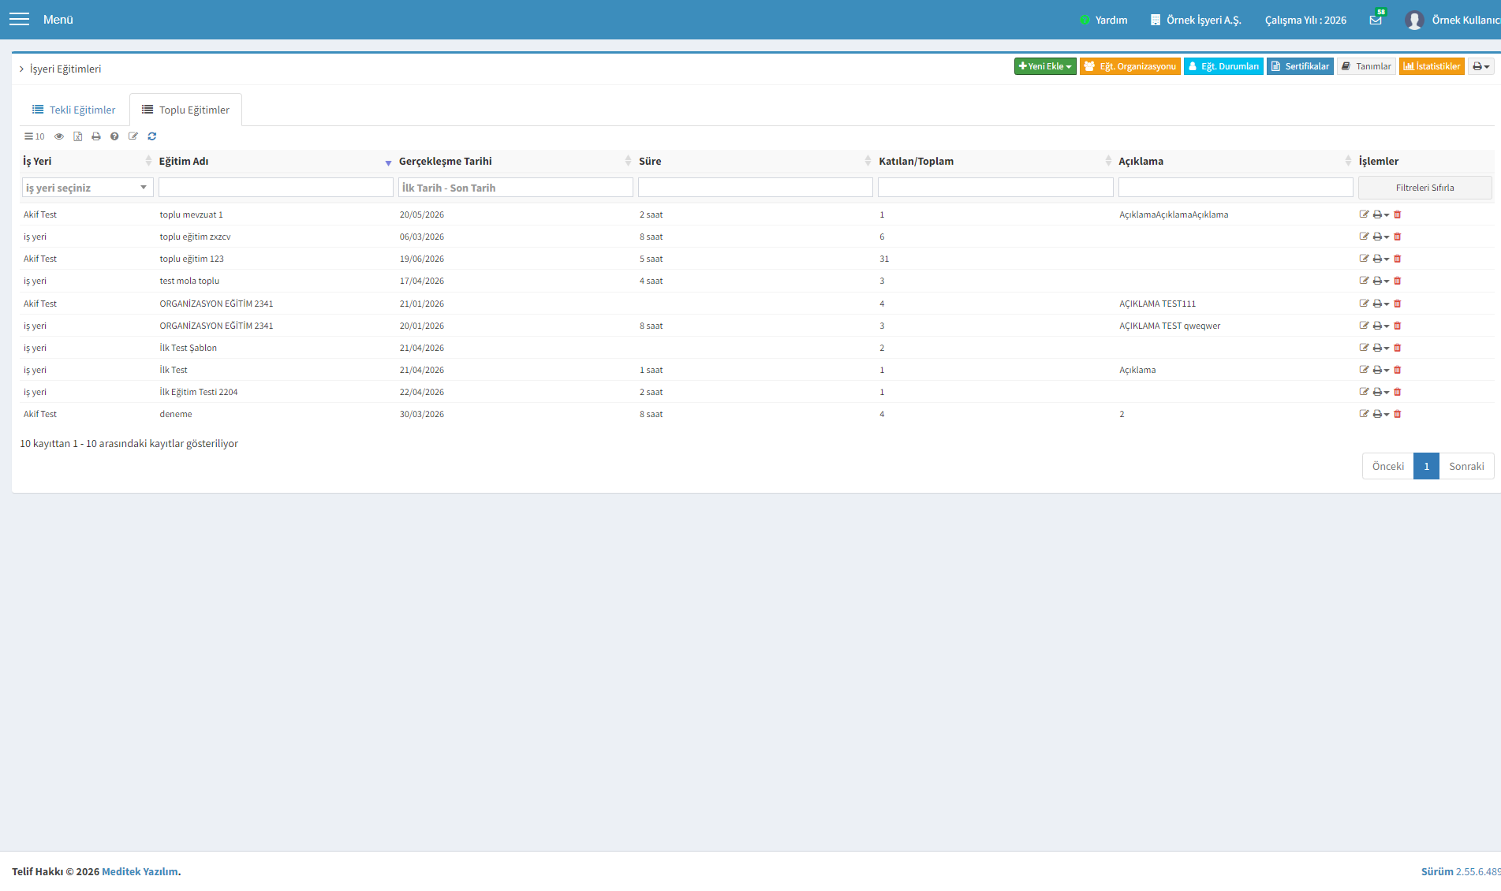The height and width of the screenshot is (891, 1501).
Task: Click the table toolbar print icon
Action: point(96,136)
